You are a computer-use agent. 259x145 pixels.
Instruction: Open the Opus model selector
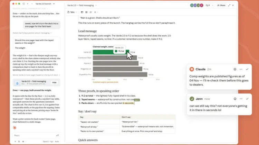tap(48, 141)
